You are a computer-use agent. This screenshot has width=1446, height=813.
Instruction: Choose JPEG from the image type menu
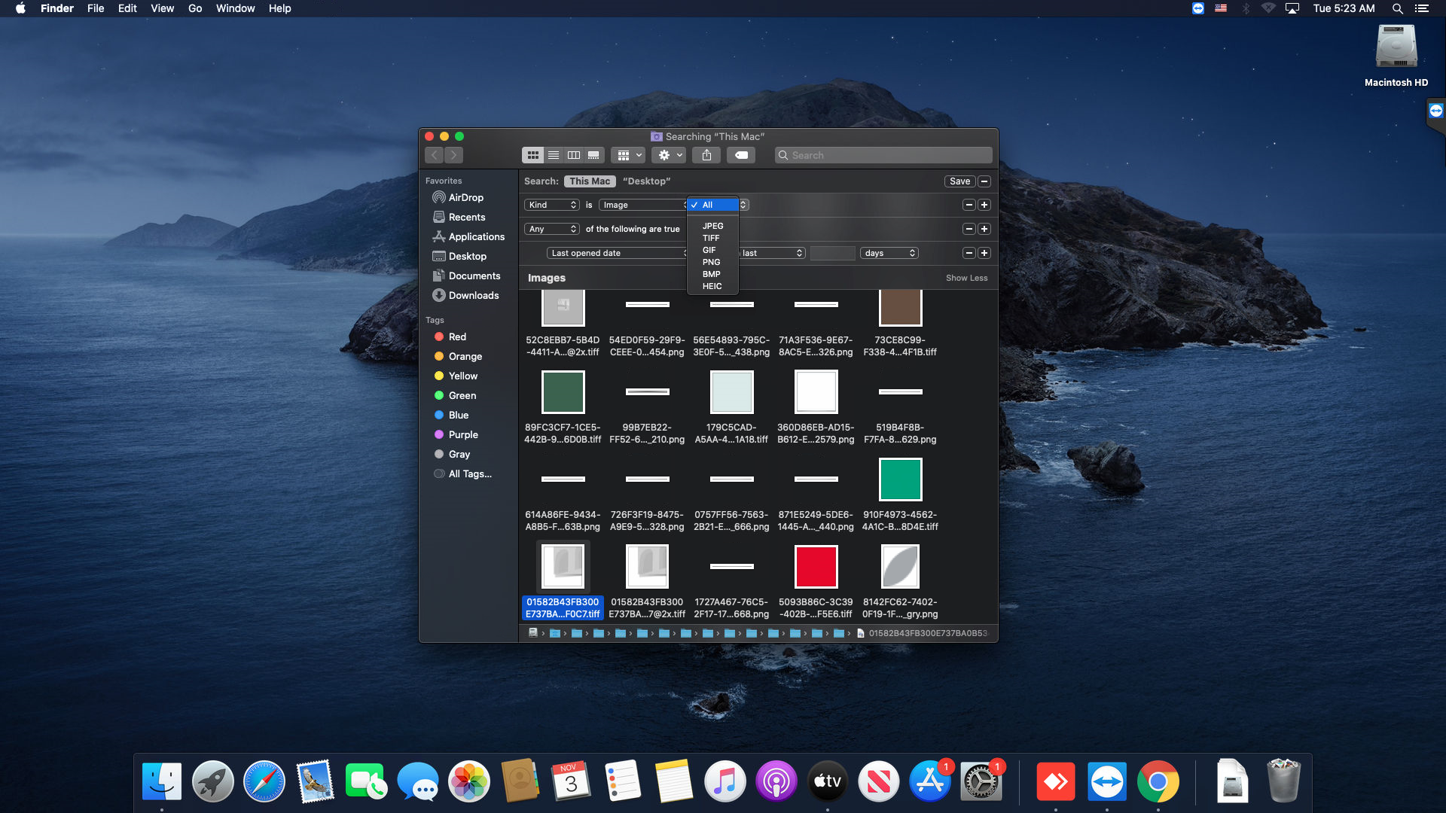pyautogui.click(x=712, y=226)
